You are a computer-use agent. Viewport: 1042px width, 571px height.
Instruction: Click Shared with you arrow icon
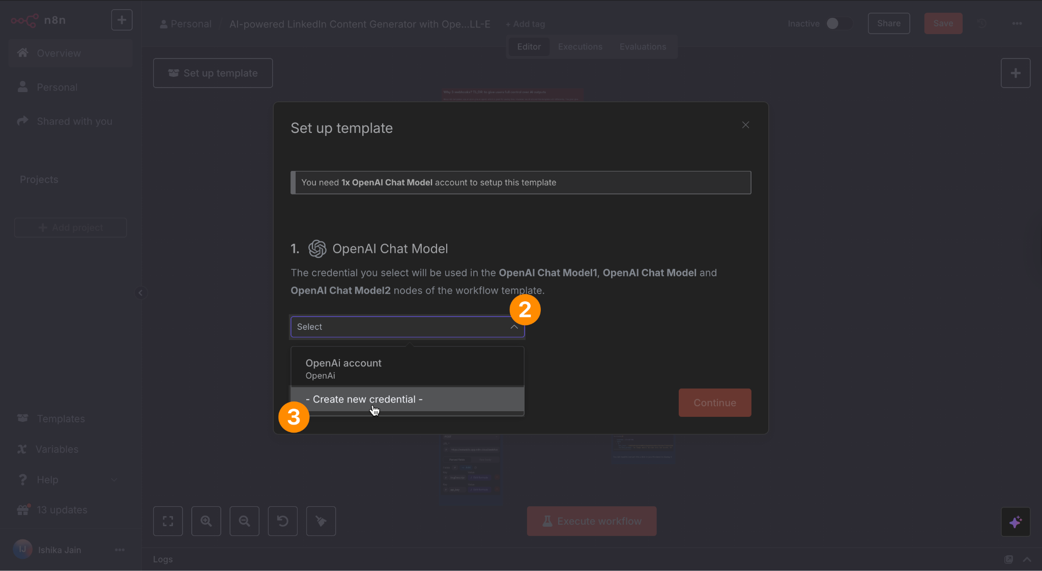pos(22,121)
